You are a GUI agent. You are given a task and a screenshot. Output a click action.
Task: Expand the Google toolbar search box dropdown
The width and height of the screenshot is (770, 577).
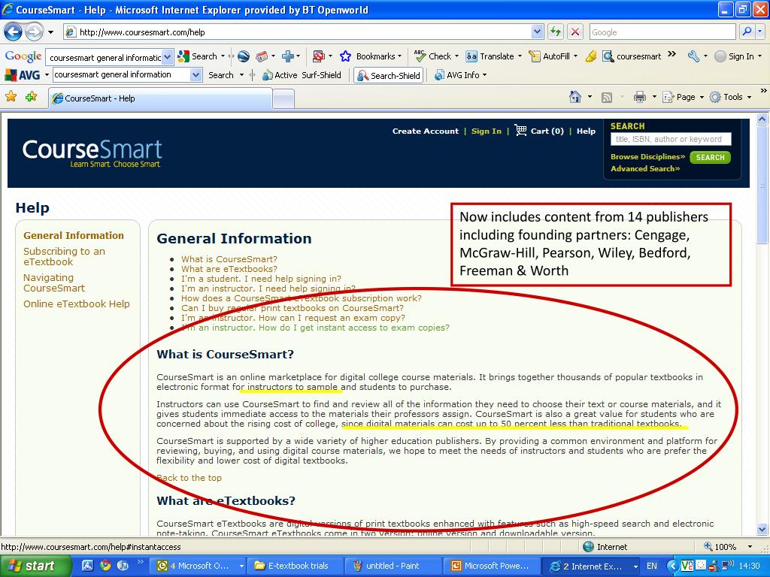click(x=168, y=57)
